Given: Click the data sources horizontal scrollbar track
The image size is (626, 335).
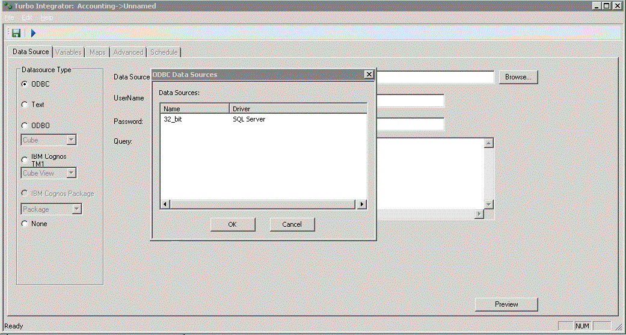Looking at the screenshot, I should 263,204.
